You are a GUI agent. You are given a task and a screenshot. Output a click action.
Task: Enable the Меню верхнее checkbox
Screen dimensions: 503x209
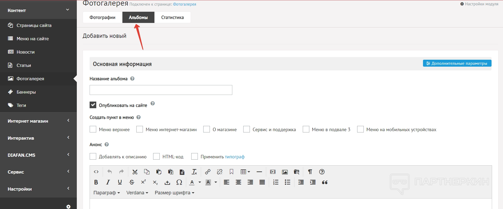click(93, 130)
